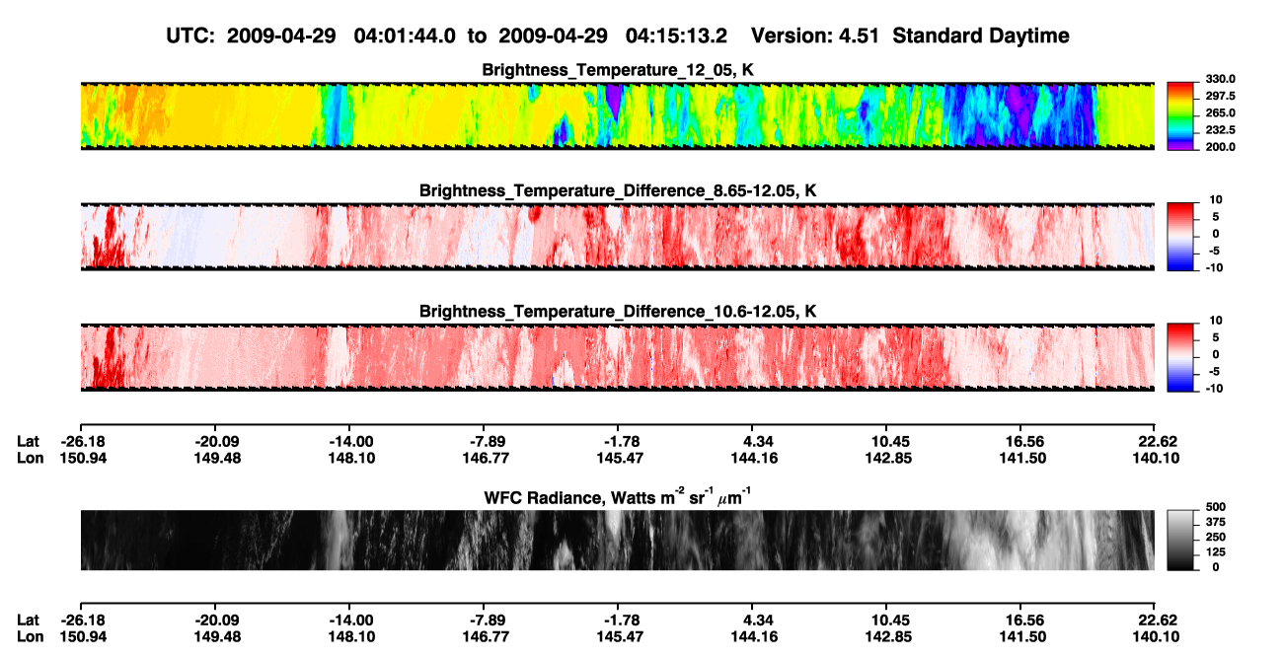Click the 'Lat' label of the axis under the WFC Radiance strip
The height and width of the screenshot is (658, 1283).
pyautogui.click(x=29, y=620)
